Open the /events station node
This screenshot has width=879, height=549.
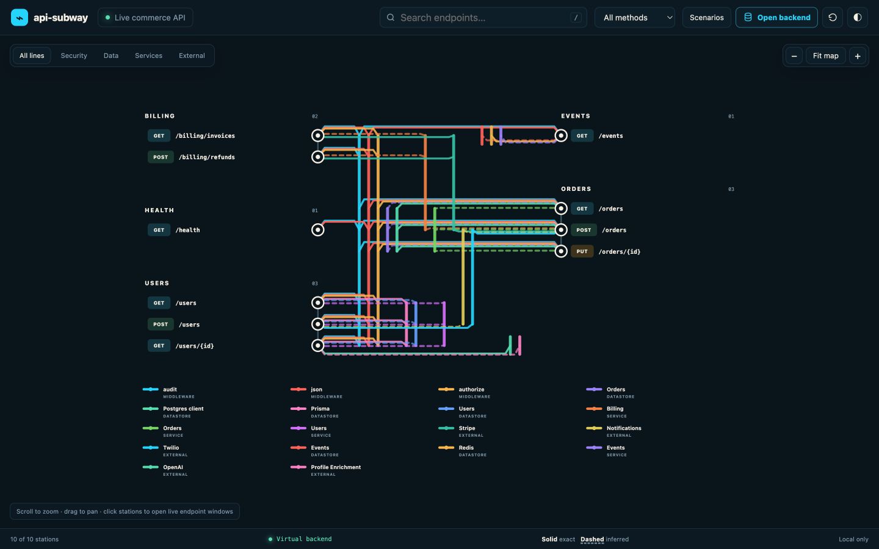(561, 135)
